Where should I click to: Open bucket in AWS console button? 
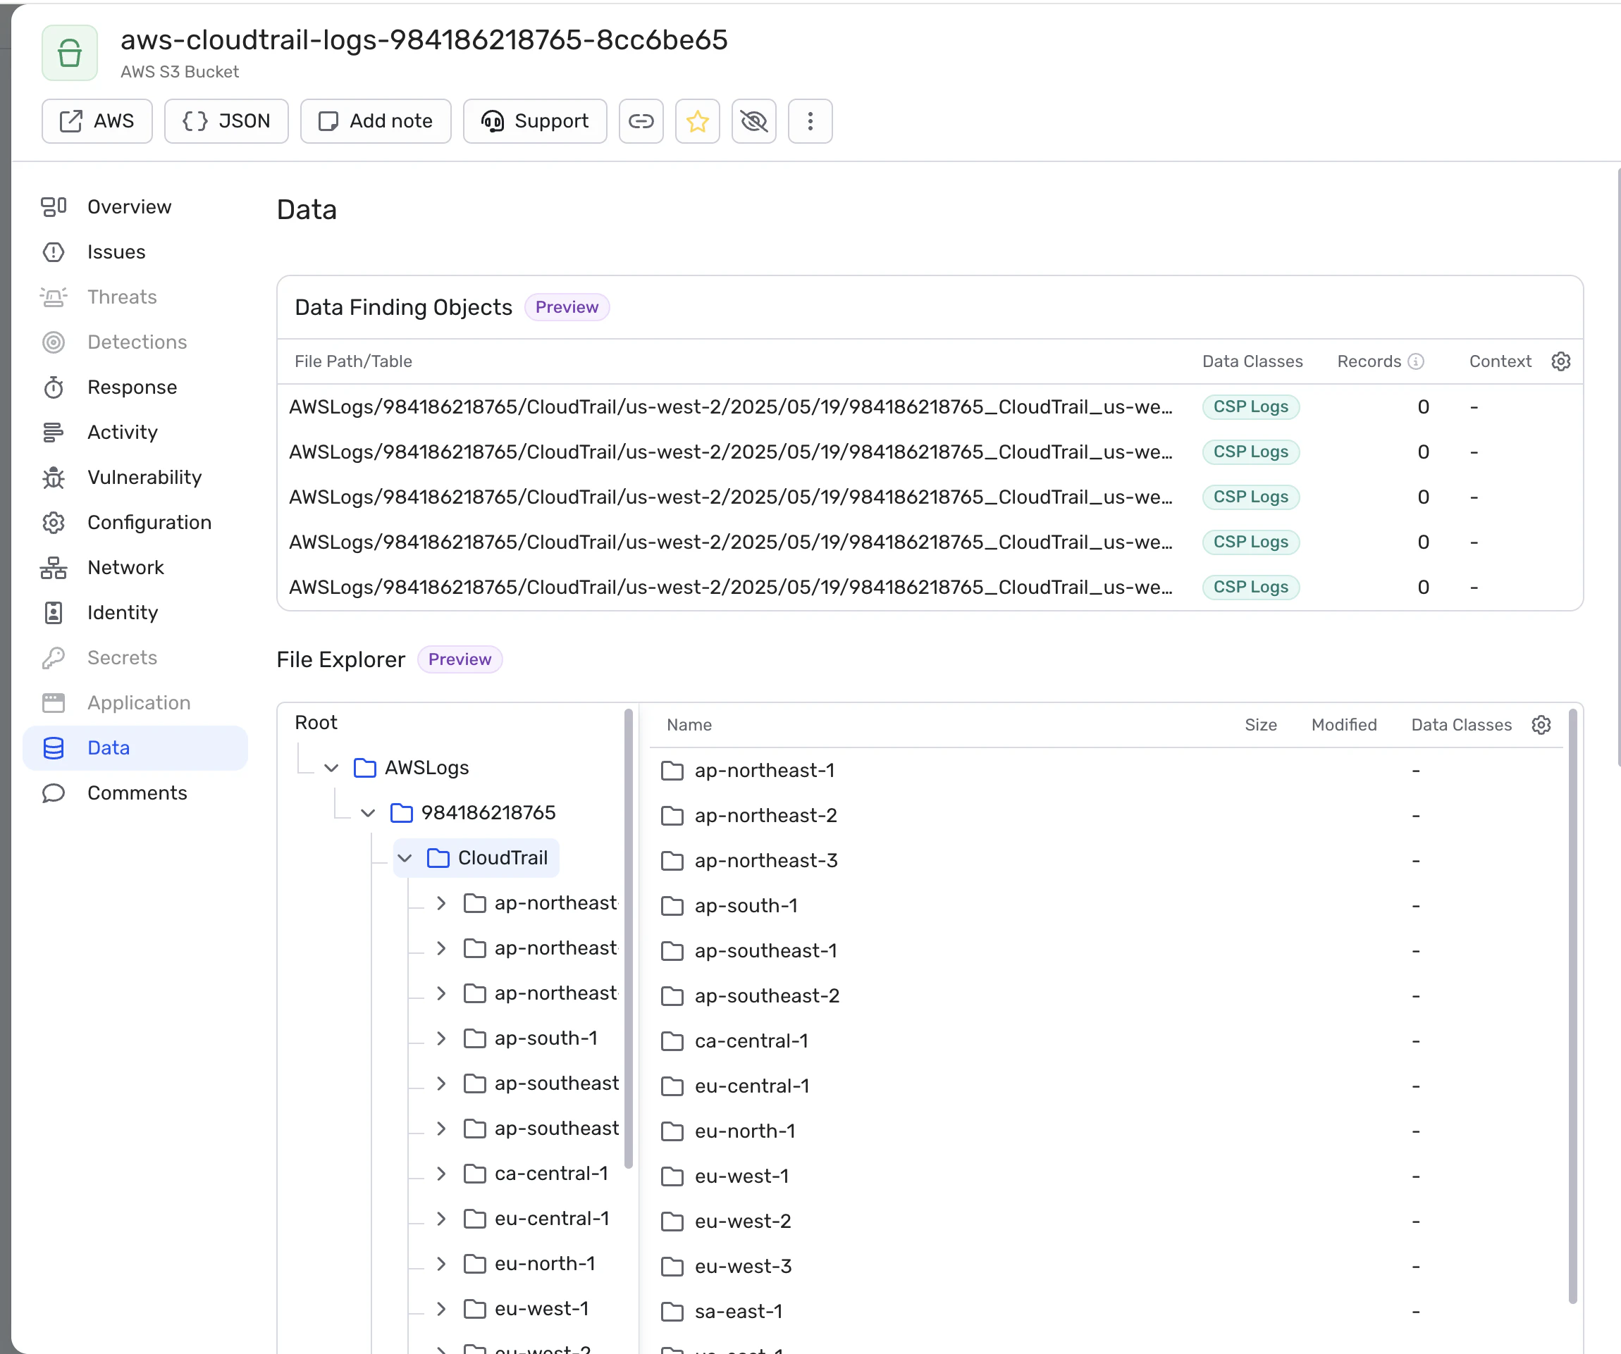[97, 121]
